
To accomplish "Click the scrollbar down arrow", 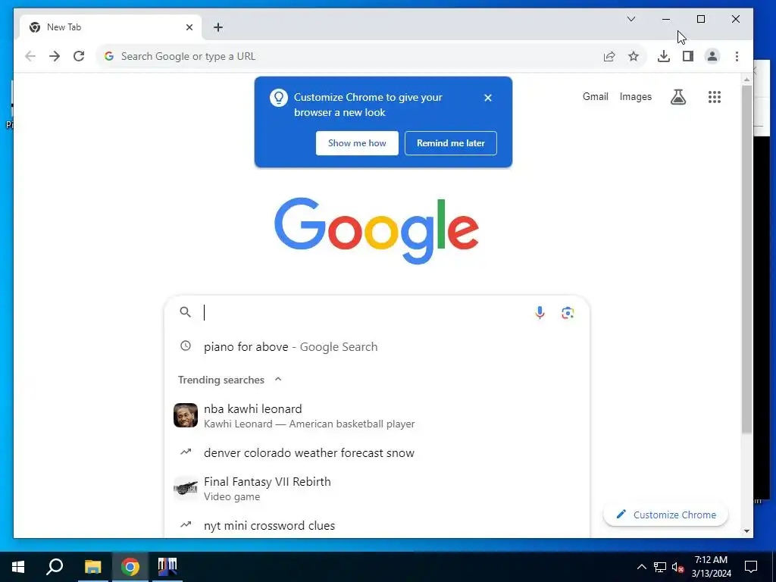I will pyautogui.click(x=746, y=531).
